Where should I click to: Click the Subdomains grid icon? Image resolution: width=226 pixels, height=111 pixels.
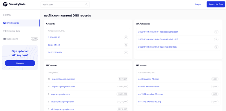tap(4, 39)
